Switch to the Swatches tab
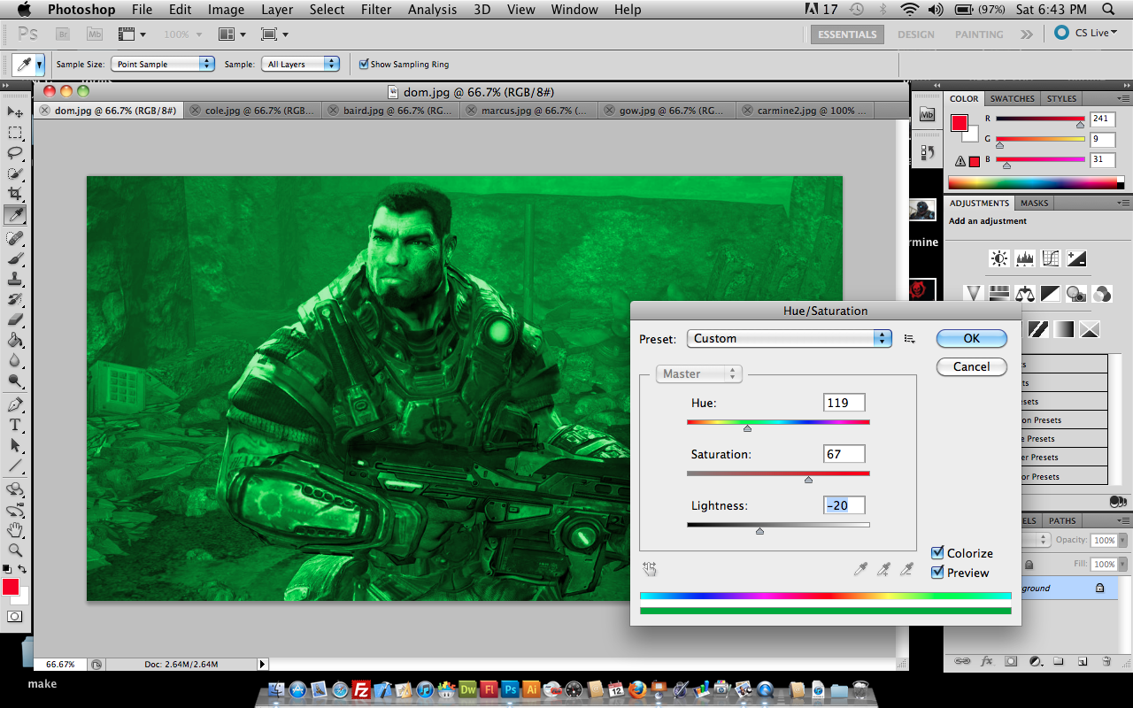 point(1012,98)
